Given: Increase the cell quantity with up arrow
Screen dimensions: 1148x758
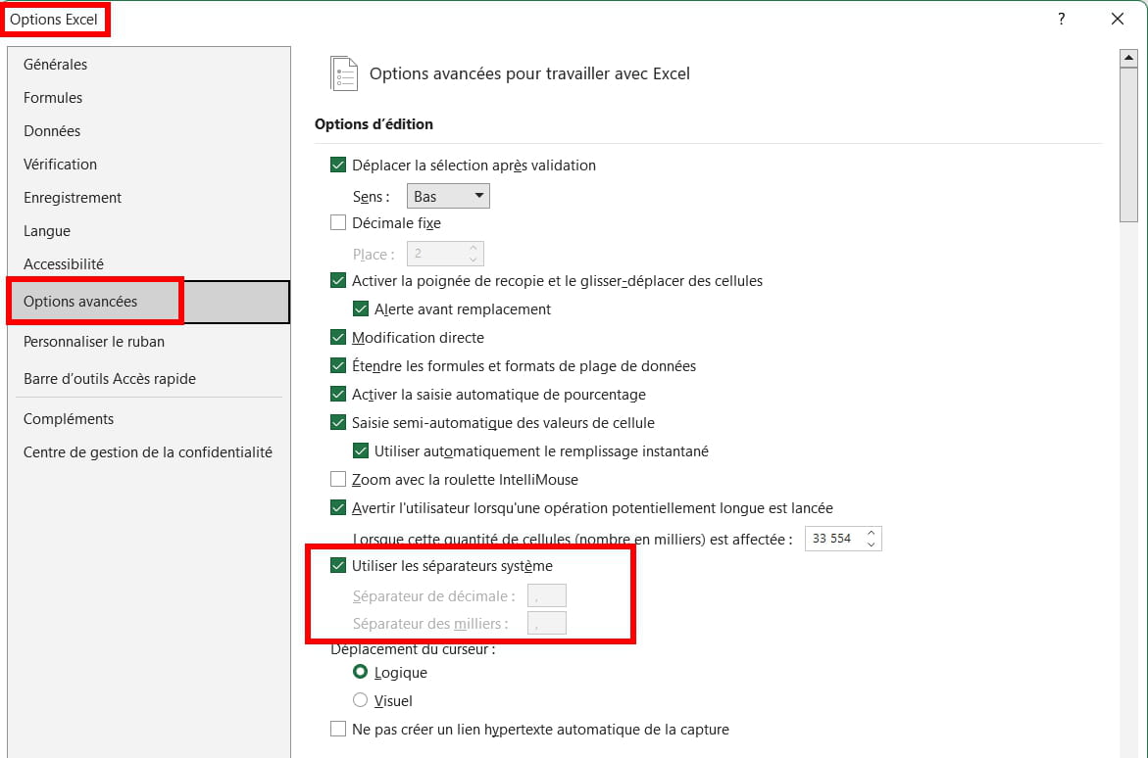Looking at the screenshot, I should [872, 533].
